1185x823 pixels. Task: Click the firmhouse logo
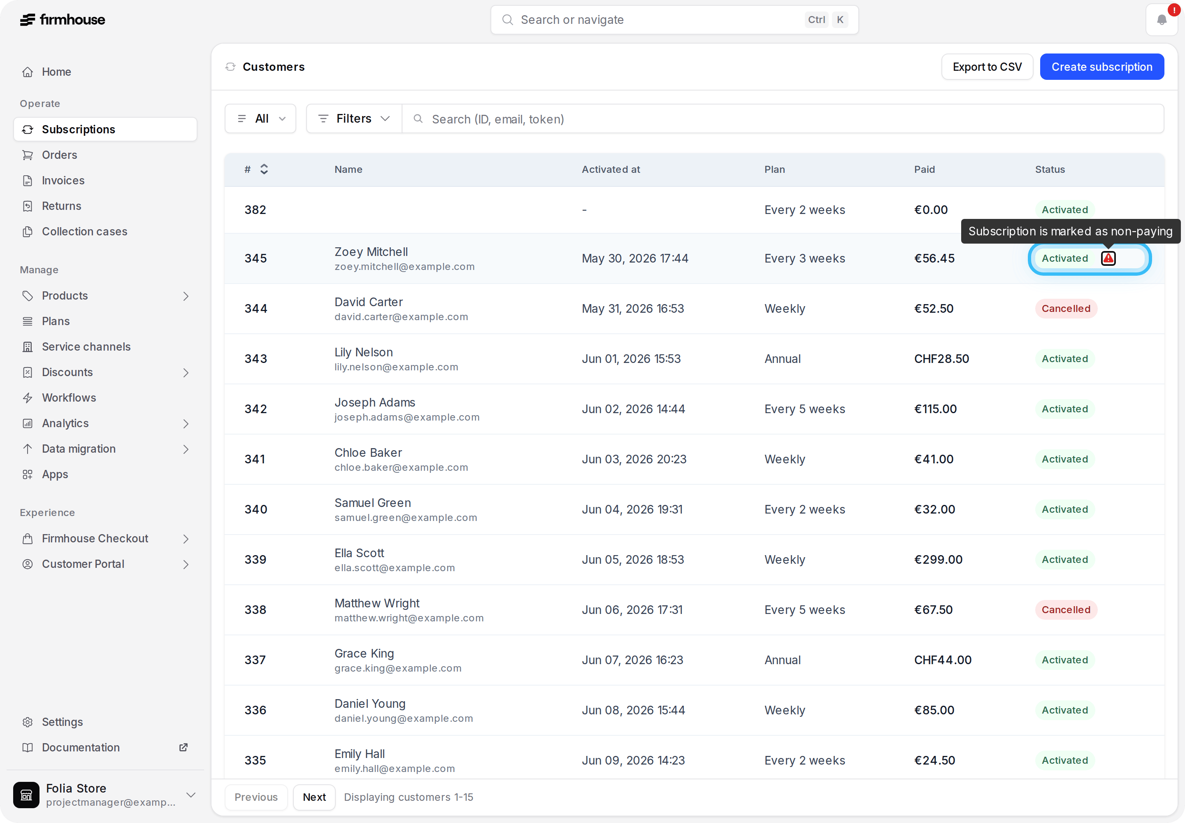point(63,20)
